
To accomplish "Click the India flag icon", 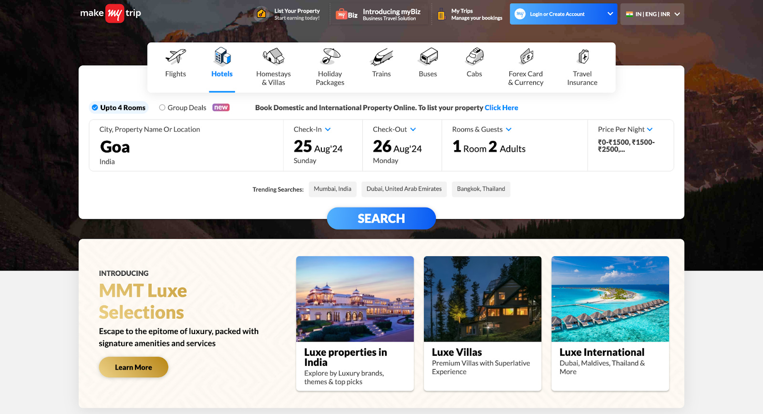I will tap(629, 14).
